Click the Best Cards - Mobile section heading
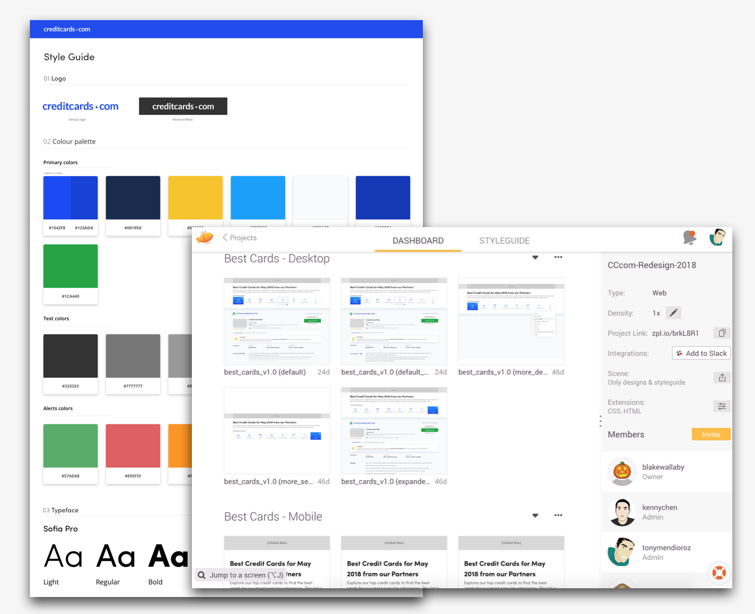 click(273, 517)
